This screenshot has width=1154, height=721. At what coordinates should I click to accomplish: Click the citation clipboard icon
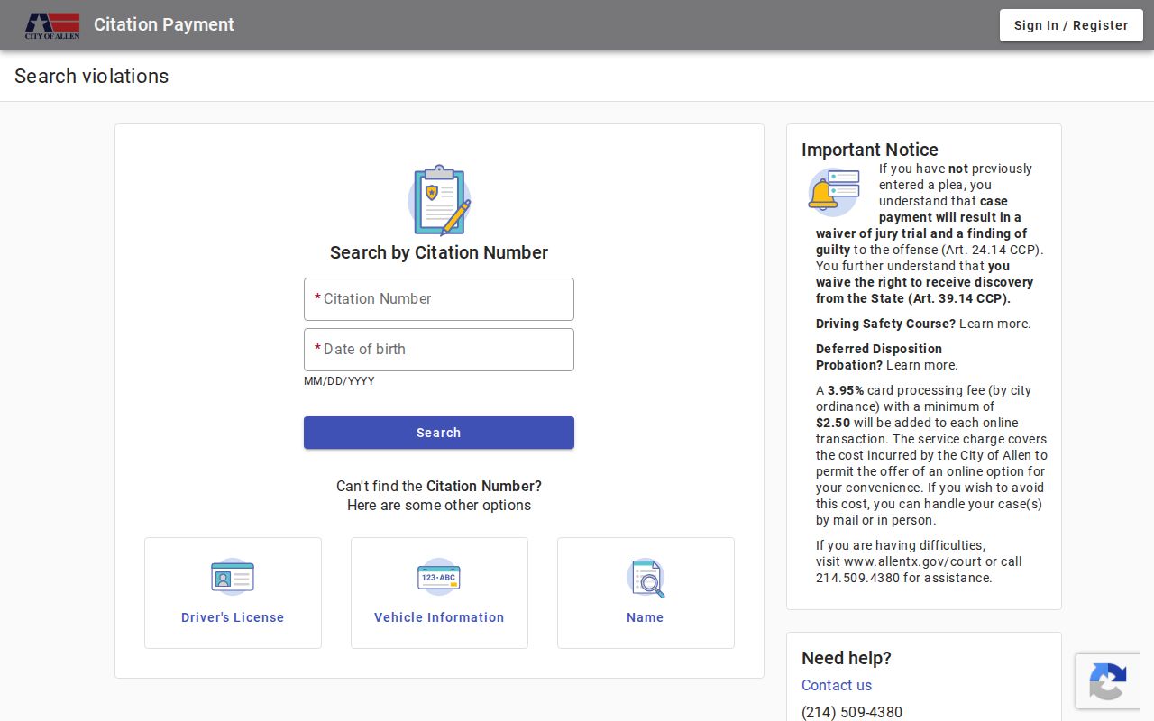coord(439,200)
